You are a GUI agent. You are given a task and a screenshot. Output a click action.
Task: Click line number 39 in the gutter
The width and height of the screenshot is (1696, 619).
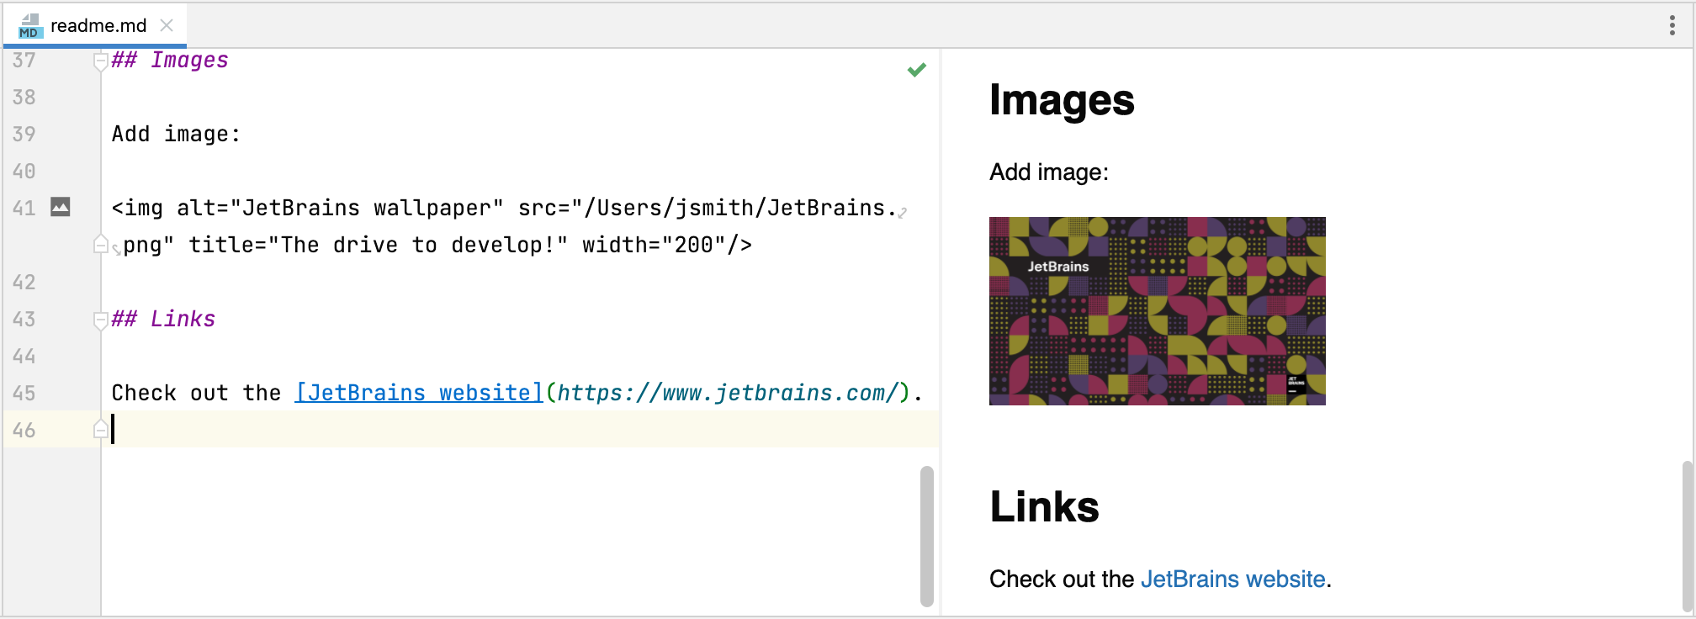pos(24,135)
